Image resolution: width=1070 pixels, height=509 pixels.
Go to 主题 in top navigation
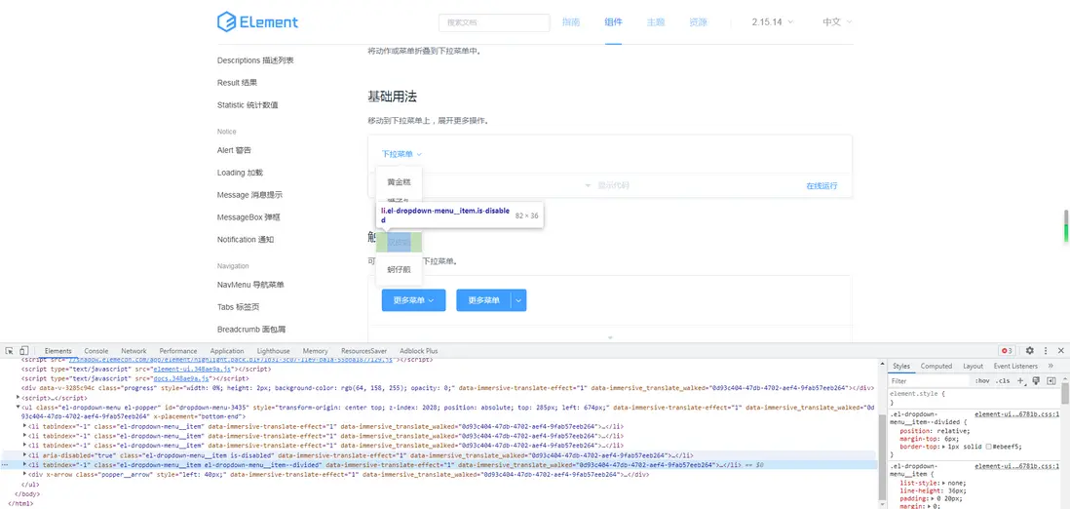(x=656, y=21)
